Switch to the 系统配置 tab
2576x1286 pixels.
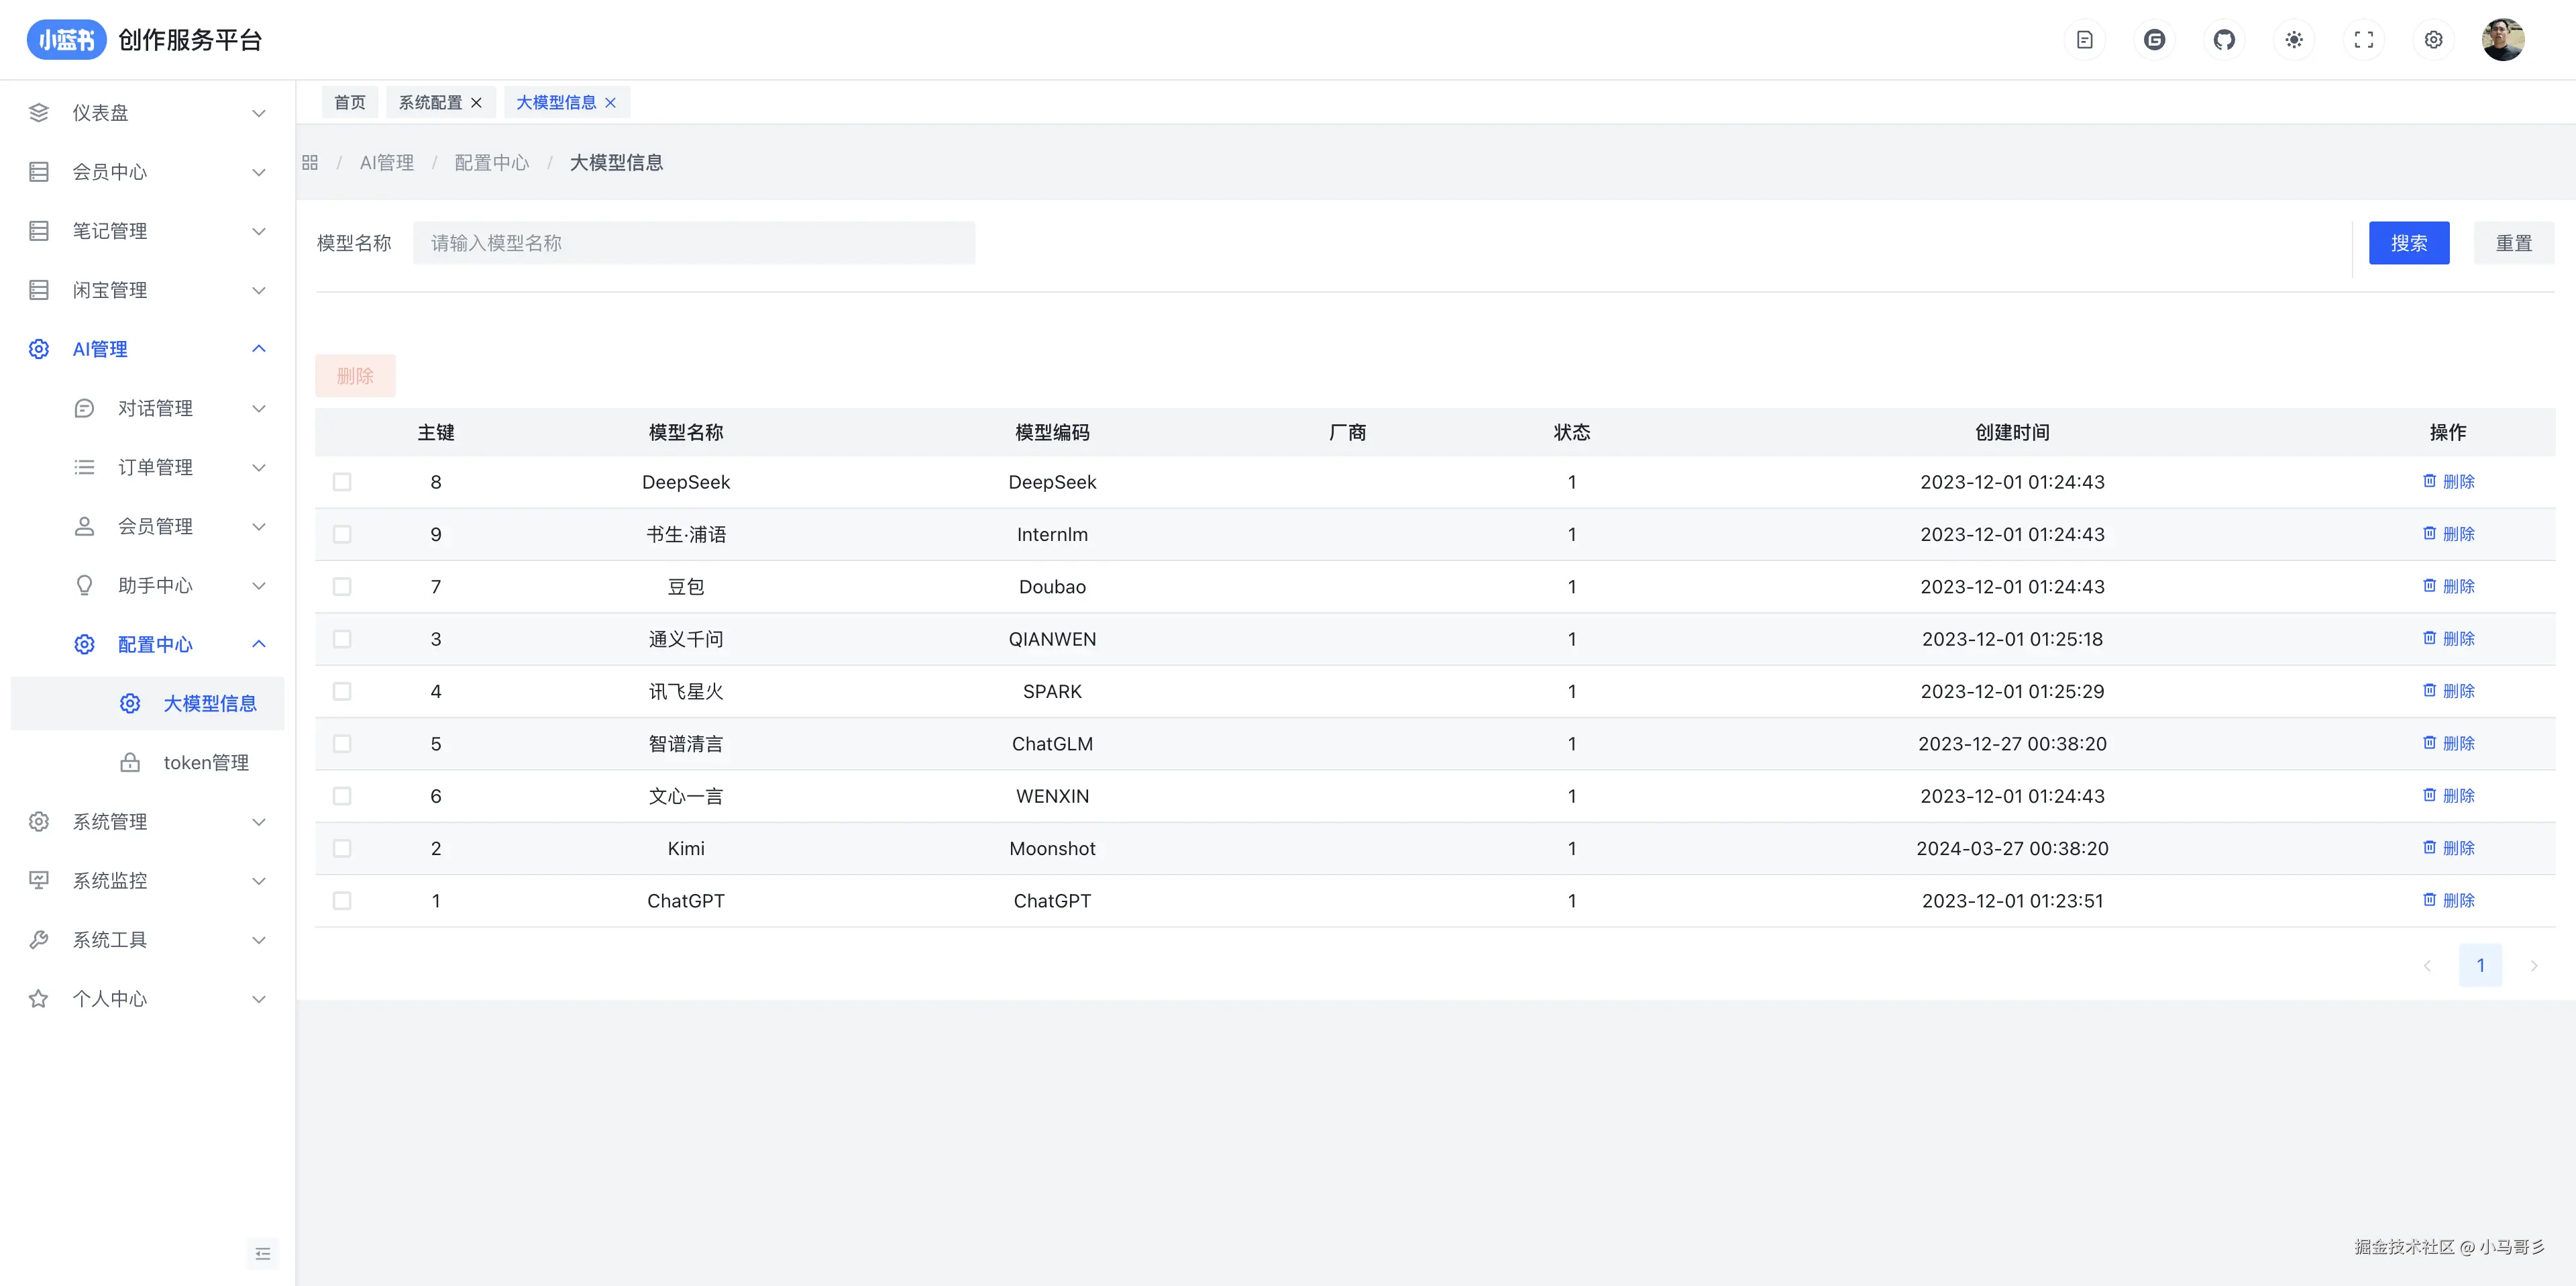pyautogui.click(x=430, y=102)
